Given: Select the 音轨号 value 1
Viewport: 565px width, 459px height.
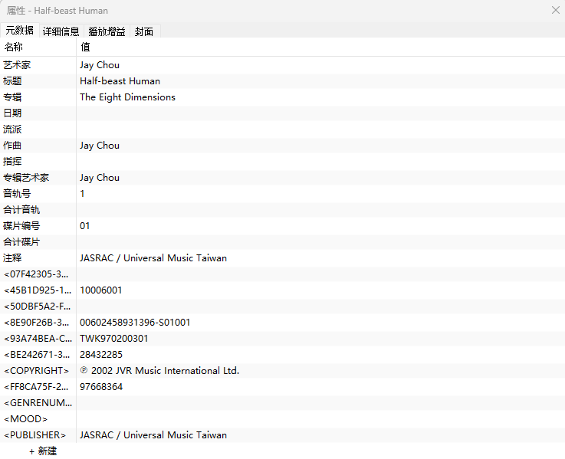Looking at the screenshot, I should click(x=82, y=194).
